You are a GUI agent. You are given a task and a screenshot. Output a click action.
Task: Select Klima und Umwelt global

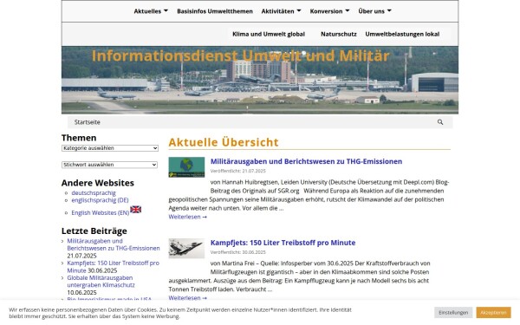pyautogui.click(x=269, y=34)
